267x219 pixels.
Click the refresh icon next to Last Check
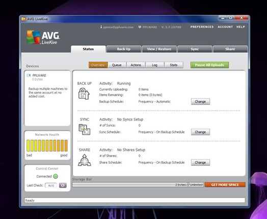(x=63, y=185)
